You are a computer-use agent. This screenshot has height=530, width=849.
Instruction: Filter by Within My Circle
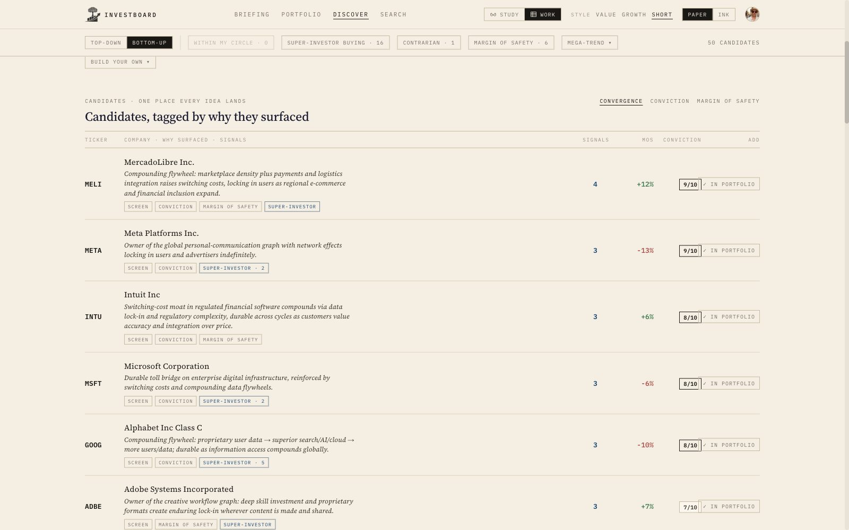(231, 42)
